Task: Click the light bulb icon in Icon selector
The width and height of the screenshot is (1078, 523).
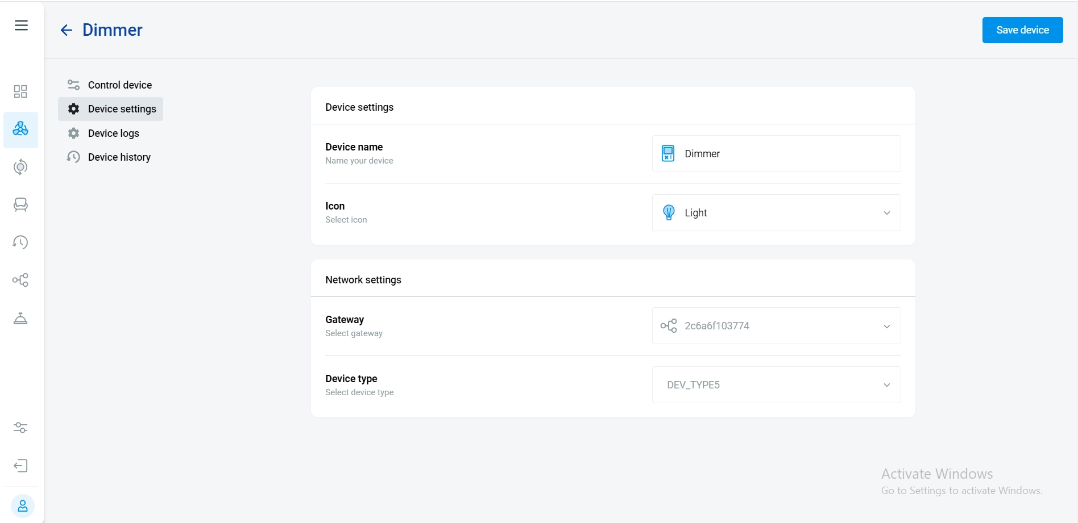Action: coord(669,212)
